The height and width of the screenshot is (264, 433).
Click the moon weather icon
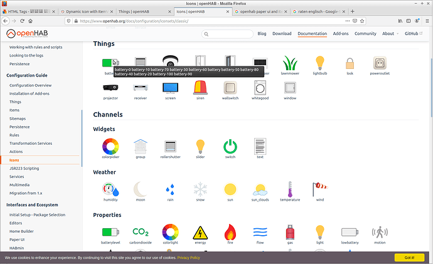coord(141,189)
